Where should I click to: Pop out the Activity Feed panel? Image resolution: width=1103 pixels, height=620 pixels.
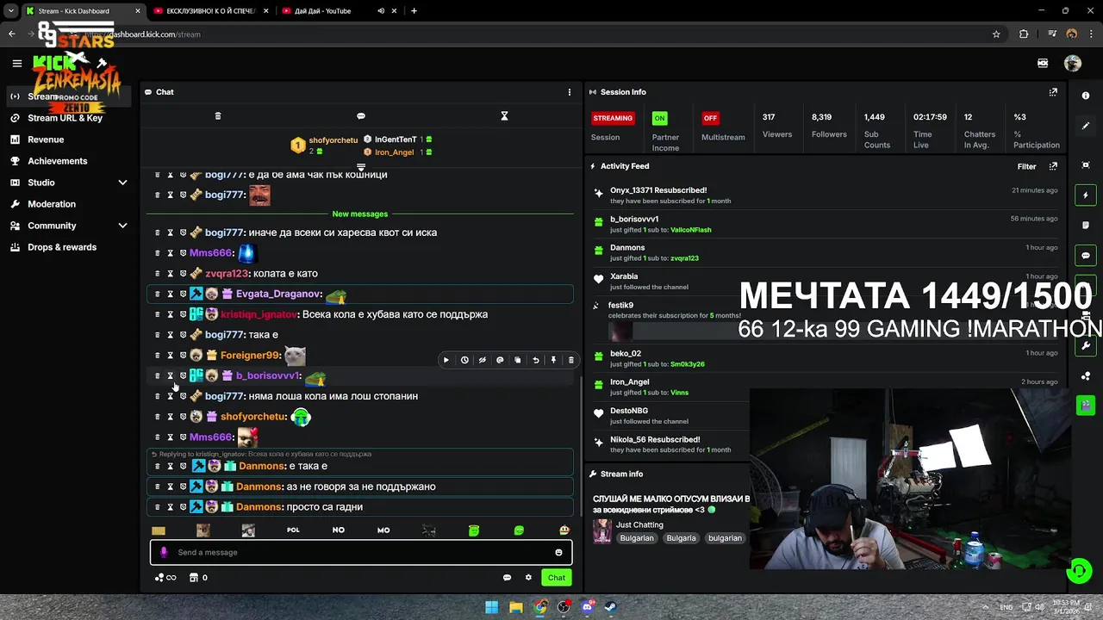1053,166
